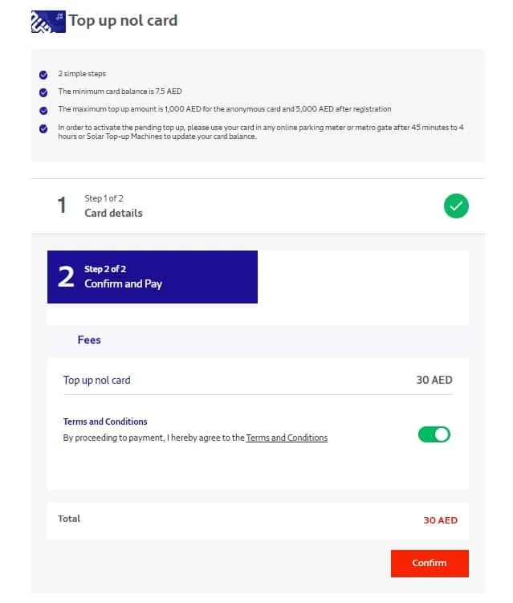
Task: Click the checkmark beside '2 simple steps'
Action: point(43,75)
